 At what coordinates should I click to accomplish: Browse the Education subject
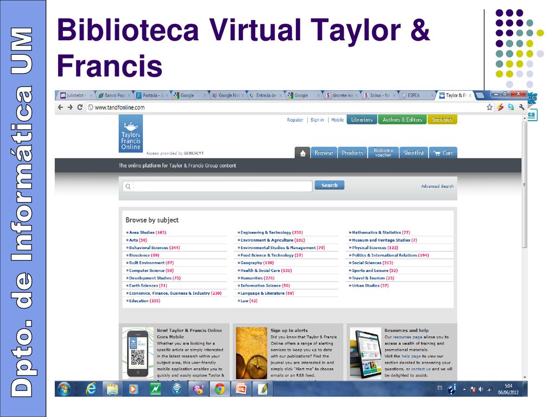click(144, 301)
